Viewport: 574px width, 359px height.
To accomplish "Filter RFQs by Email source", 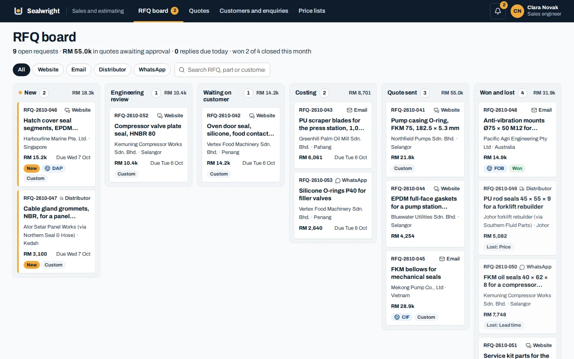I will pyautogui.click(x=79, y=70).
